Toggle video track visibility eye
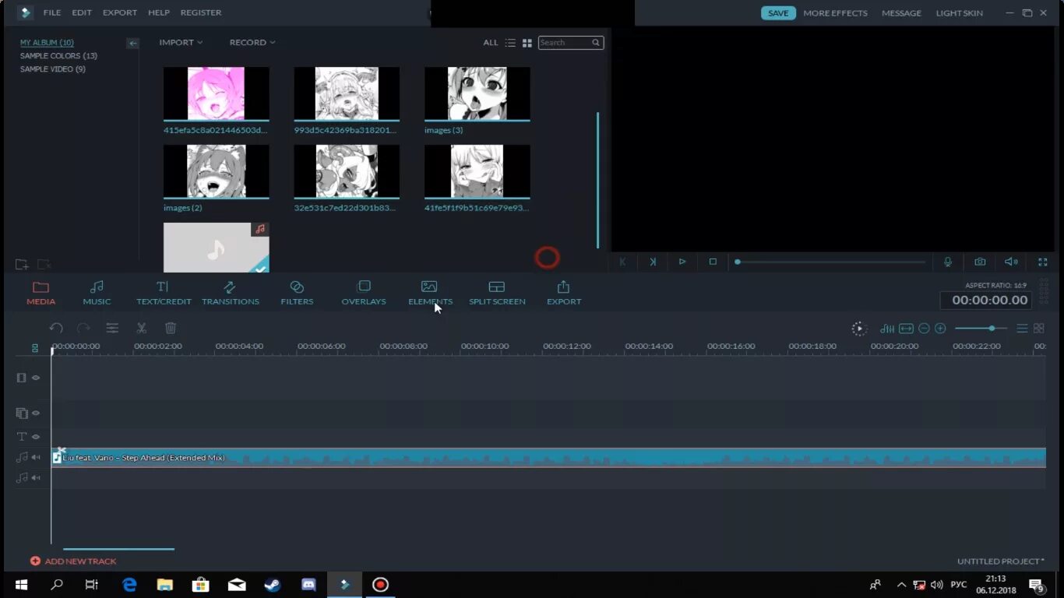 (x=36, y=378)
